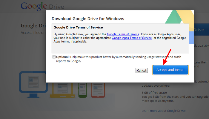Click the 'Access files on' subtitle text

(x=33, y=32)
